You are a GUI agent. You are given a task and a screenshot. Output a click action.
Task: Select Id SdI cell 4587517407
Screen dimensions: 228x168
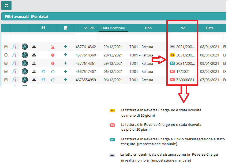tap(86, 72)
